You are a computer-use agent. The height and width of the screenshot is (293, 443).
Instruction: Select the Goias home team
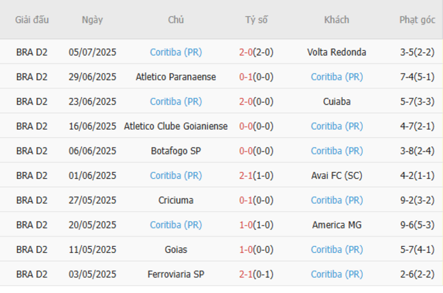coord(176,249)
